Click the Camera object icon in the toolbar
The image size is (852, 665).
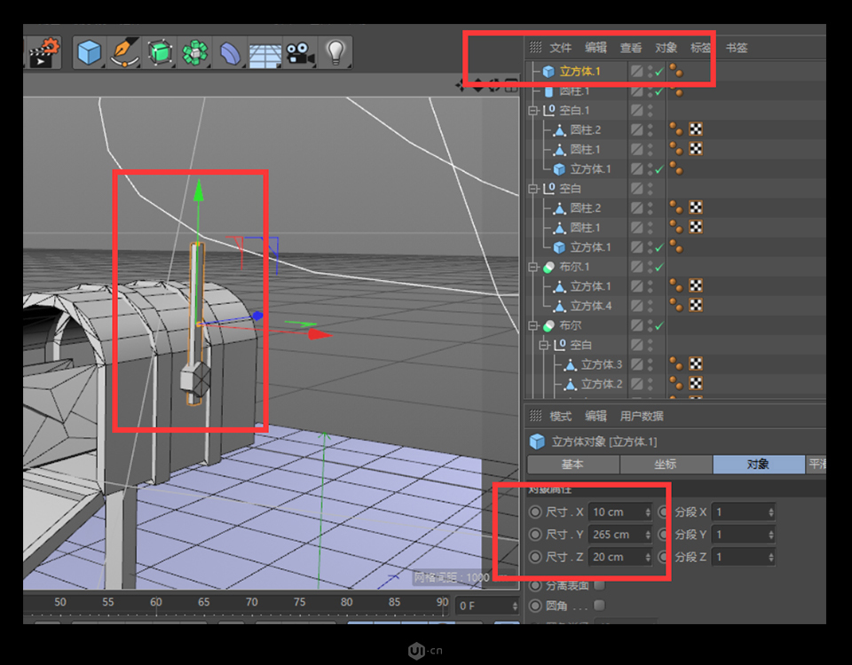(299, 51)
